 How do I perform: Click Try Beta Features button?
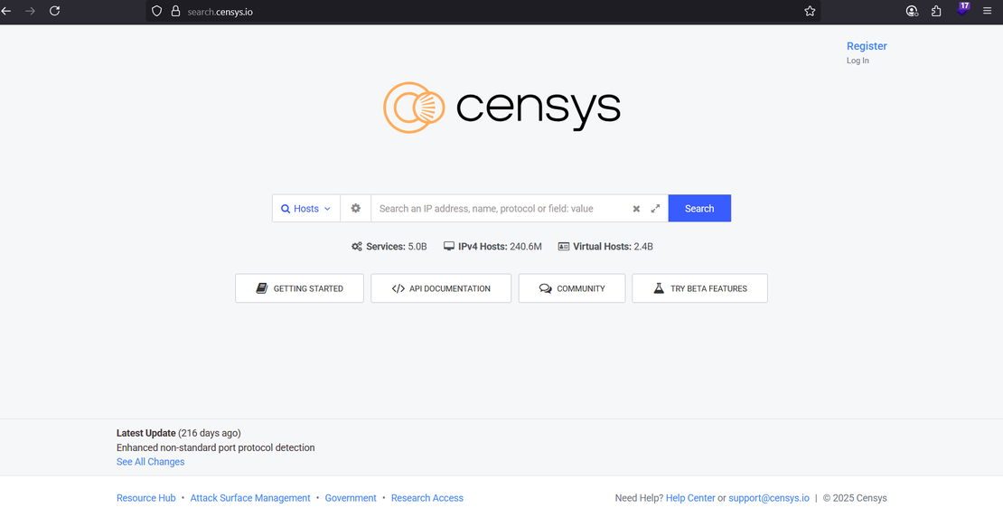(x=699, y=288)
